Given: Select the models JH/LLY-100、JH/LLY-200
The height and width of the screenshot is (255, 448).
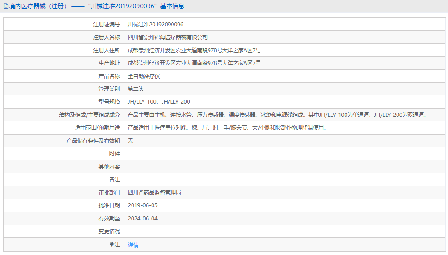Looking at the screenshot, I should click(x=159, y=102).
